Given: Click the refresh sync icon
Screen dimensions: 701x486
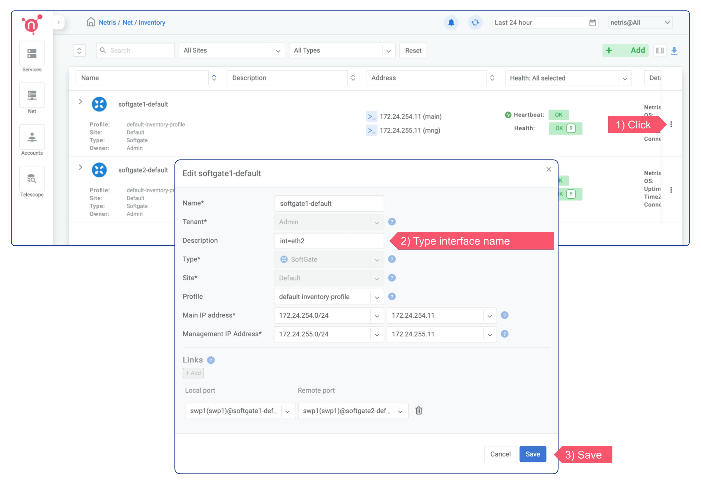Looking at the screenshot, I should pyautogui.click(x=475, y=22).
